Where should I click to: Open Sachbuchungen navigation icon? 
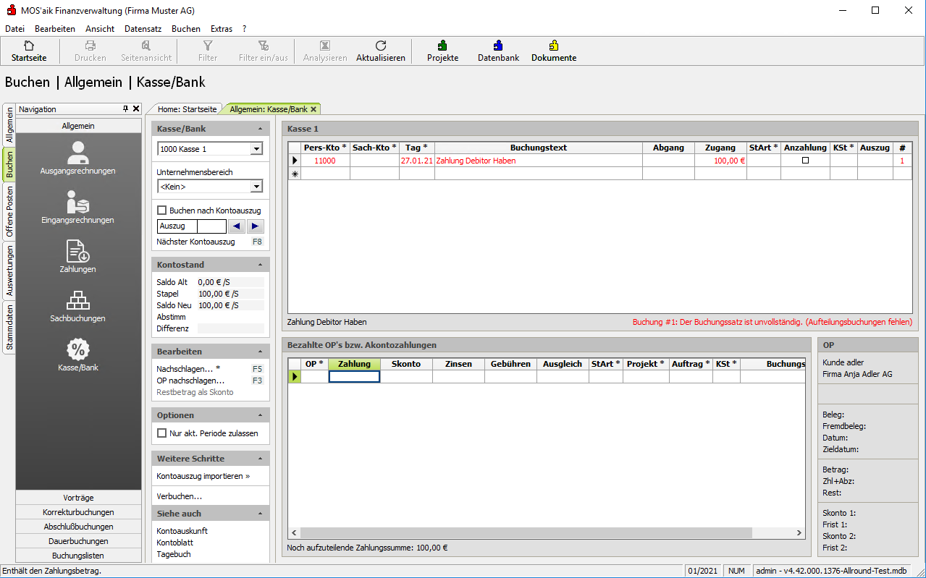pos(78,305)
